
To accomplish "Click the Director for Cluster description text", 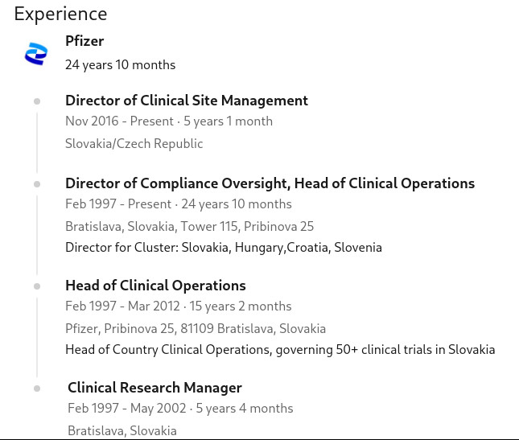I will (x=223, y=248).
